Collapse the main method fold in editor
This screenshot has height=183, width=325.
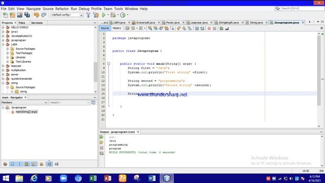109,64
